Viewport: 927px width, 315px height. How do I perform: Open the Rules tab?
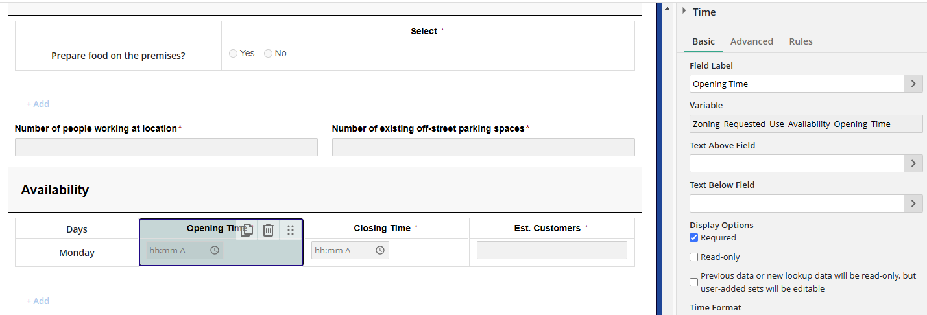pos(801,41)
